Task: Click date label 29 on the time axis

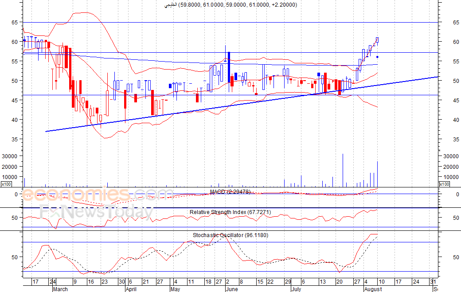Action: tap(288, 282)
